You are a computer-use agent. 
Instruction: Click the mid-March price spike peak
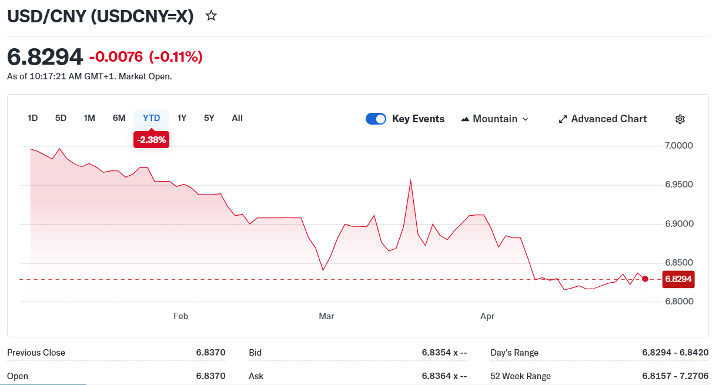point(410,180)
